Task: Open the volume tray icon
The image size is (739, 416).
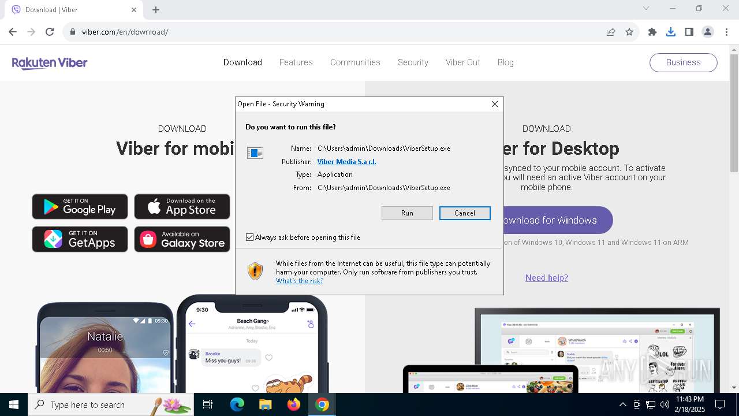Action: (665, 404)
